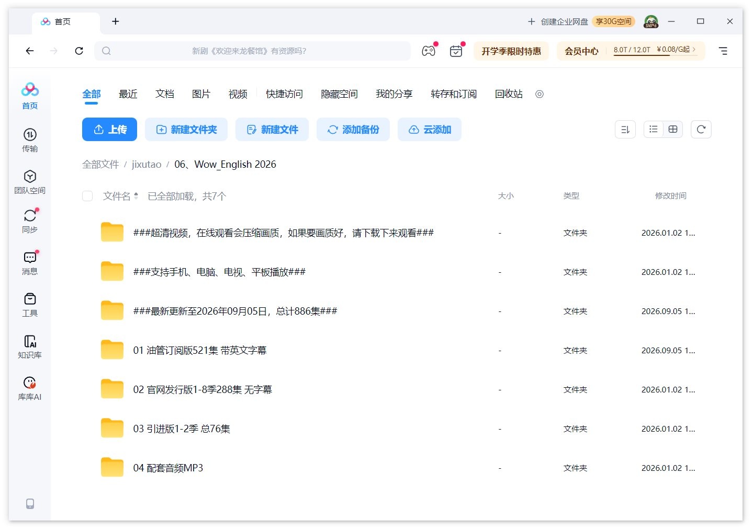Click the 上传 upload button
The height and width of the screenshot is (532, 753).
tap(109, 130)
